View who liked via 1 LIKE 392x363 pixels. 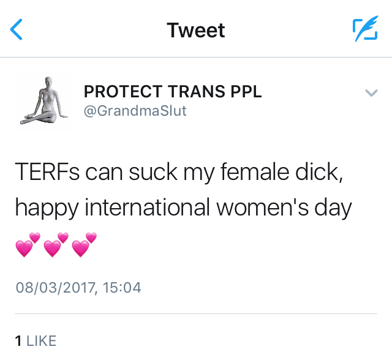[x=36, y=341]
